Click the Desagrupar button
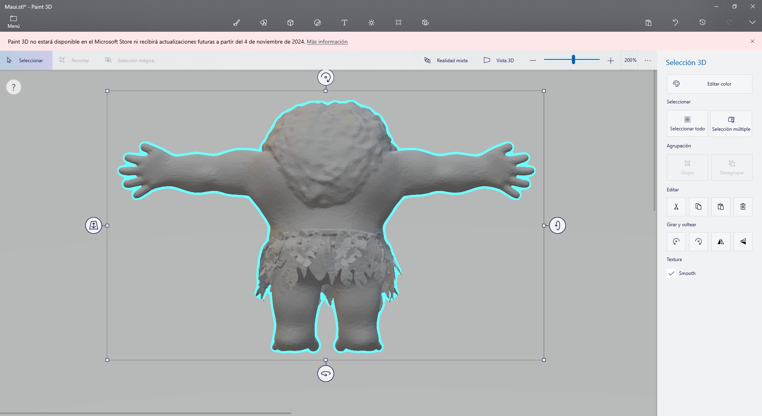The image size is (762, 416). (732, 167)
